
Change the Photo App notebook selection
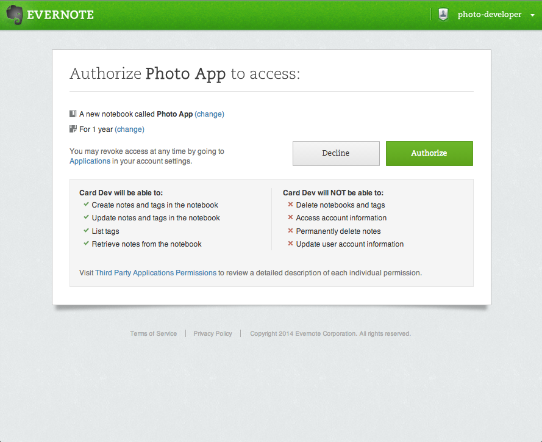pos(209,114)
